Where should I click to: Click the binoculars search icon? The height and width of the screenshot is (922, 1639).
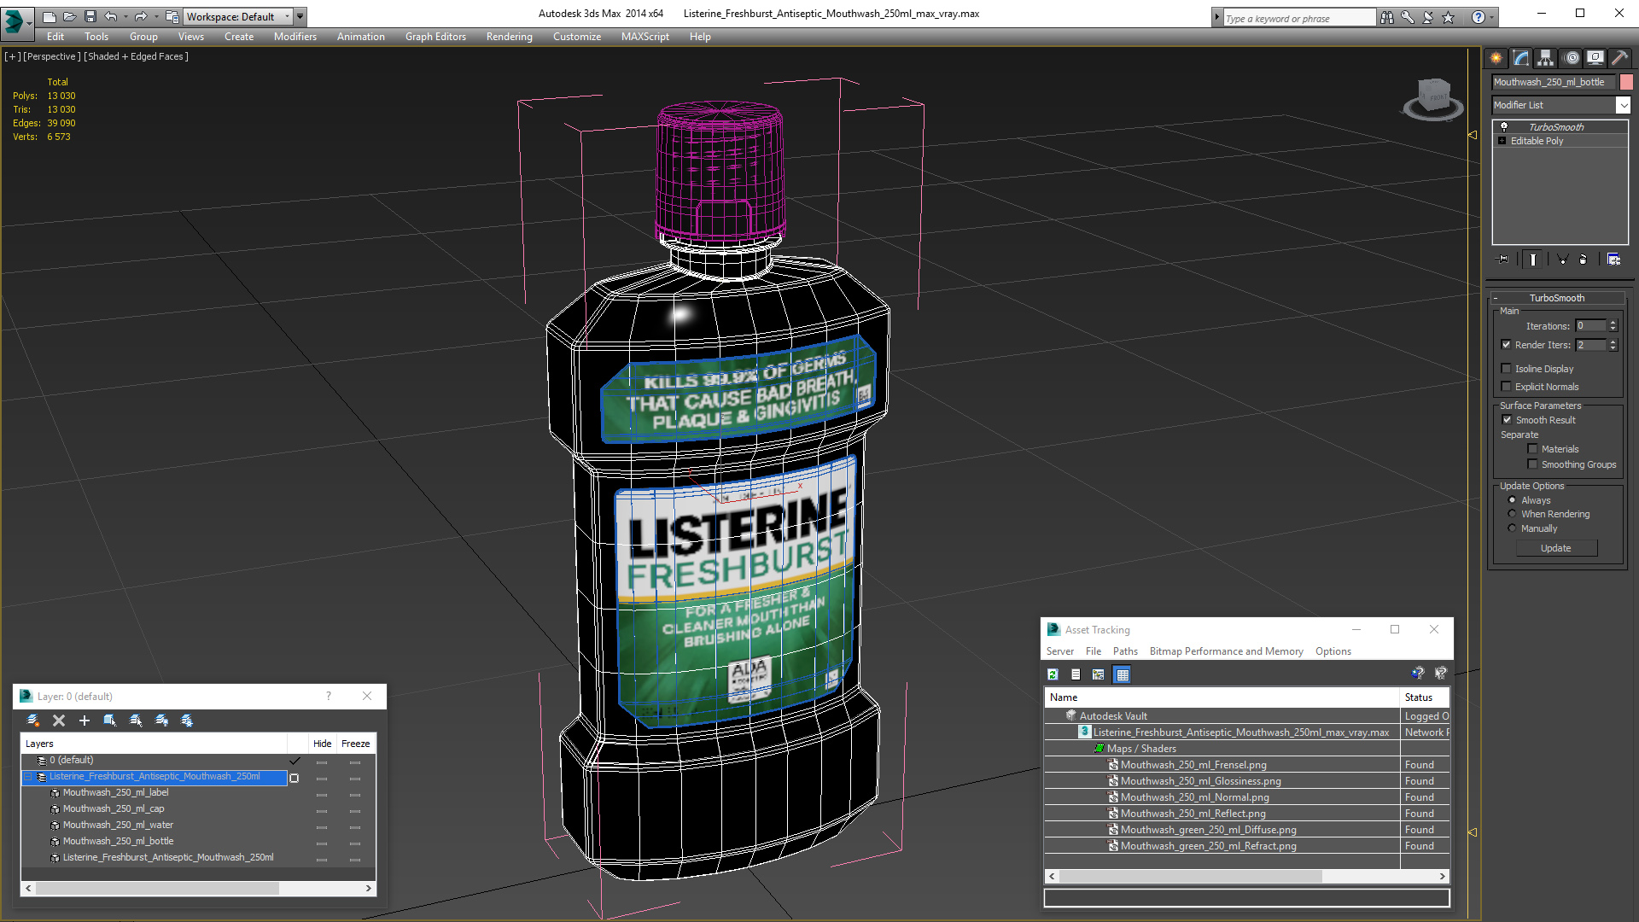(1386, 17)
